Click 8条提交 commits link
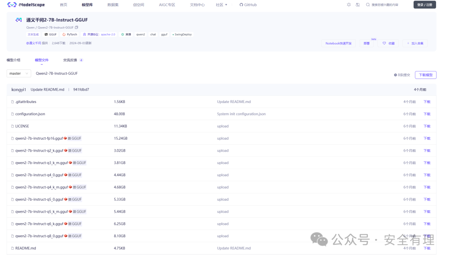449x258 pixels. [402, 75]
